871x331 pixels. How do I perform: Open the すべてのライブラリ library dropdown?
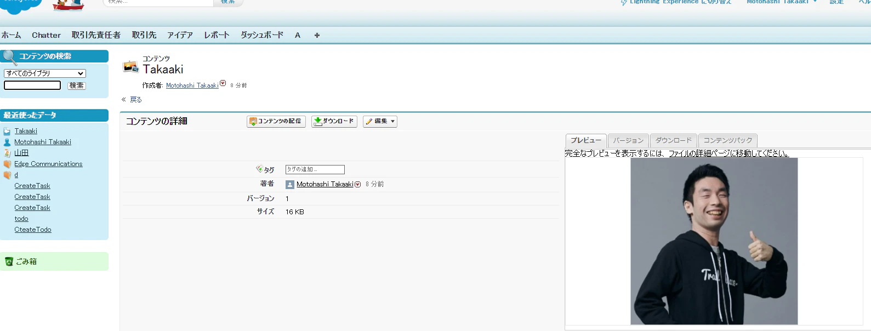(x=45, y=73)
